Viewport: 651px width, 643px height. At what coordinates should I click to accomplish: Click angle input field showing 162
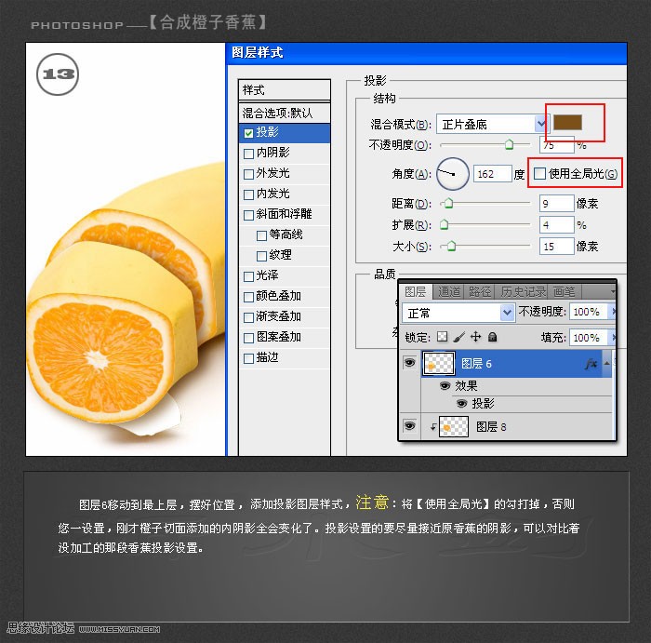click(492, 174)
